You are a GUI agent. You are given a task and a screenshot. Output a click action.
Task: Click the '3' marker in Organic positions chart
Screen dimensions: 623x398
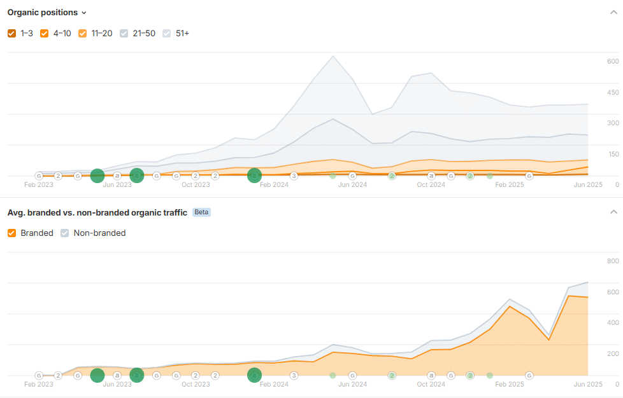pos(294,175)
